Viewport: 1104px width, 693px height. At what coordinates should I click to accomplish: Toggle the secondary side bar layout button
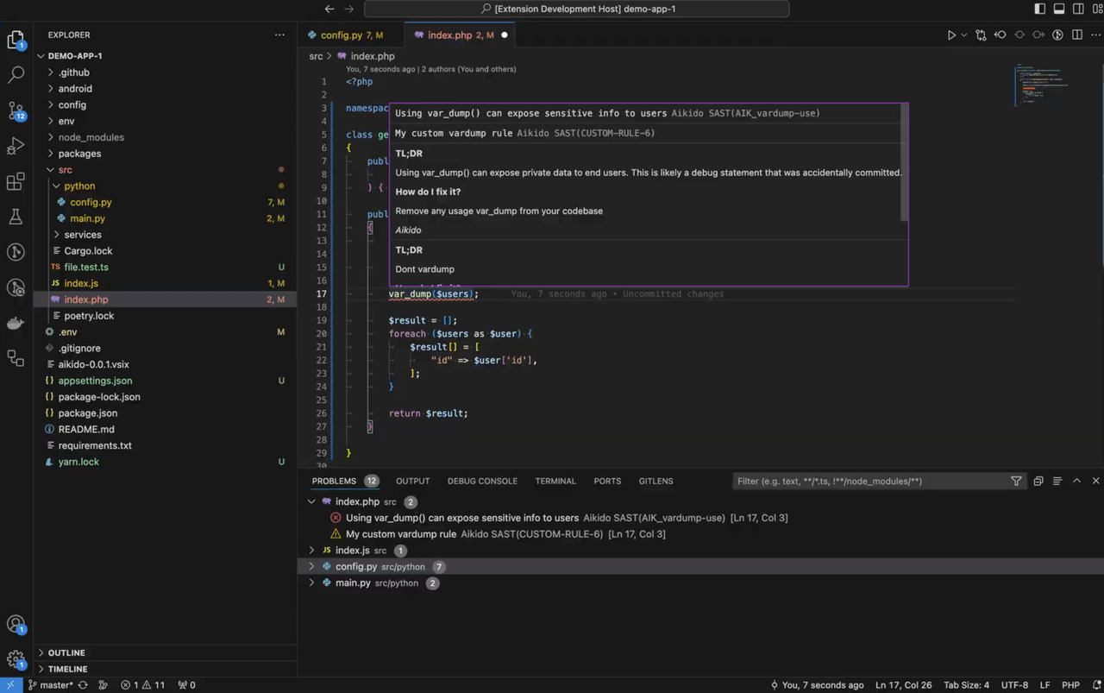pyautogui.click(x=1078, y=9)
